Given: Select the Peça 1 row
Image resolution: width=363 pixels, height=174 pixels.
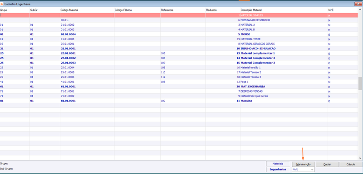Looking at the screenshot, I should (179, 82).
